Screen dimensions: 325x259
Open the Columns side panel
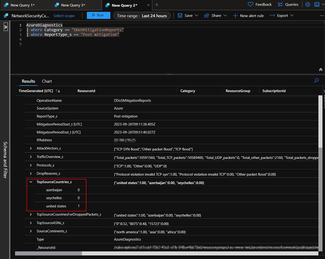tap(324, 99)
